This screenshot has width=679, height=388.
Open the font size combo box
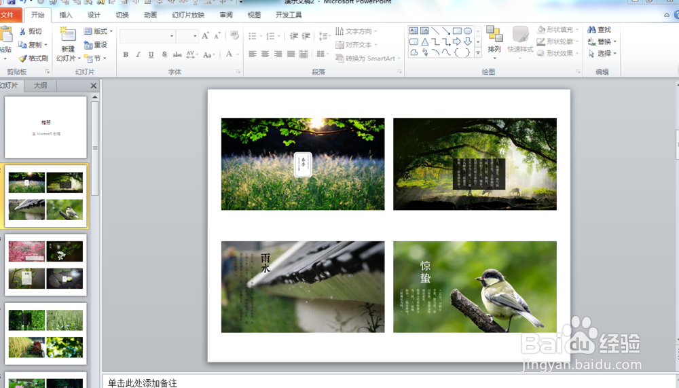tap(187, 36)
